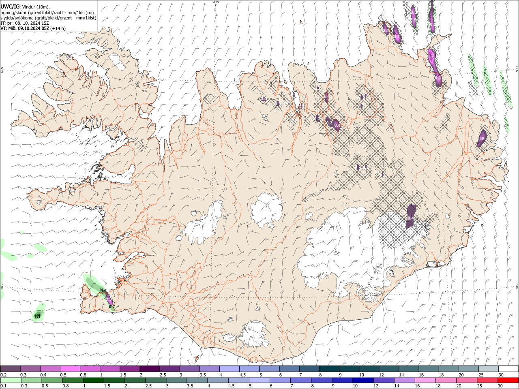The height and width of the screenshot is (389, 519).
Task: Select the bright pink 0.5 swatch in upper legend
Action: 70,369
